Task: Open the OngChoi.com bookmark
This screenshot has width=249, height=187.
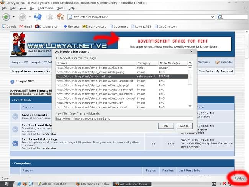Action: pos(166,26)
